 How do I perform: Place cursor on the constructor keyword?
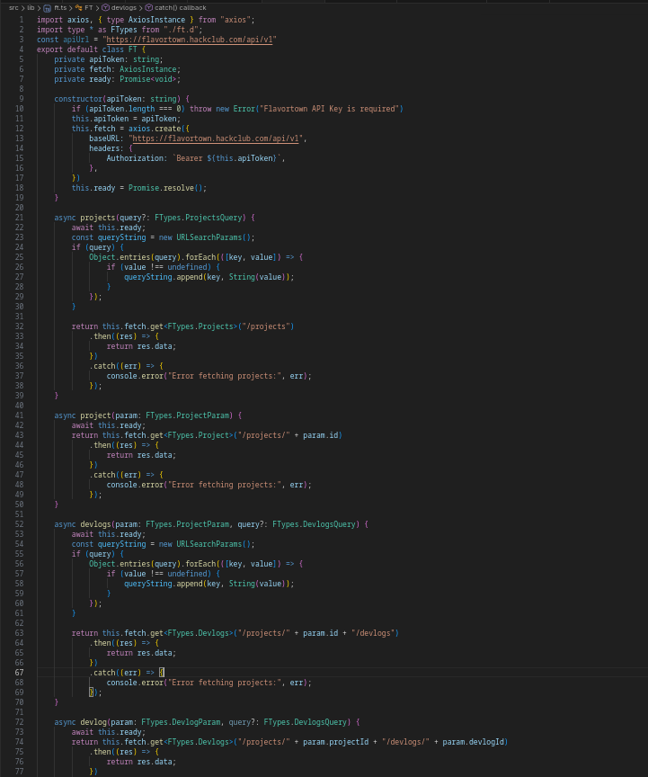tap(78, 99)
